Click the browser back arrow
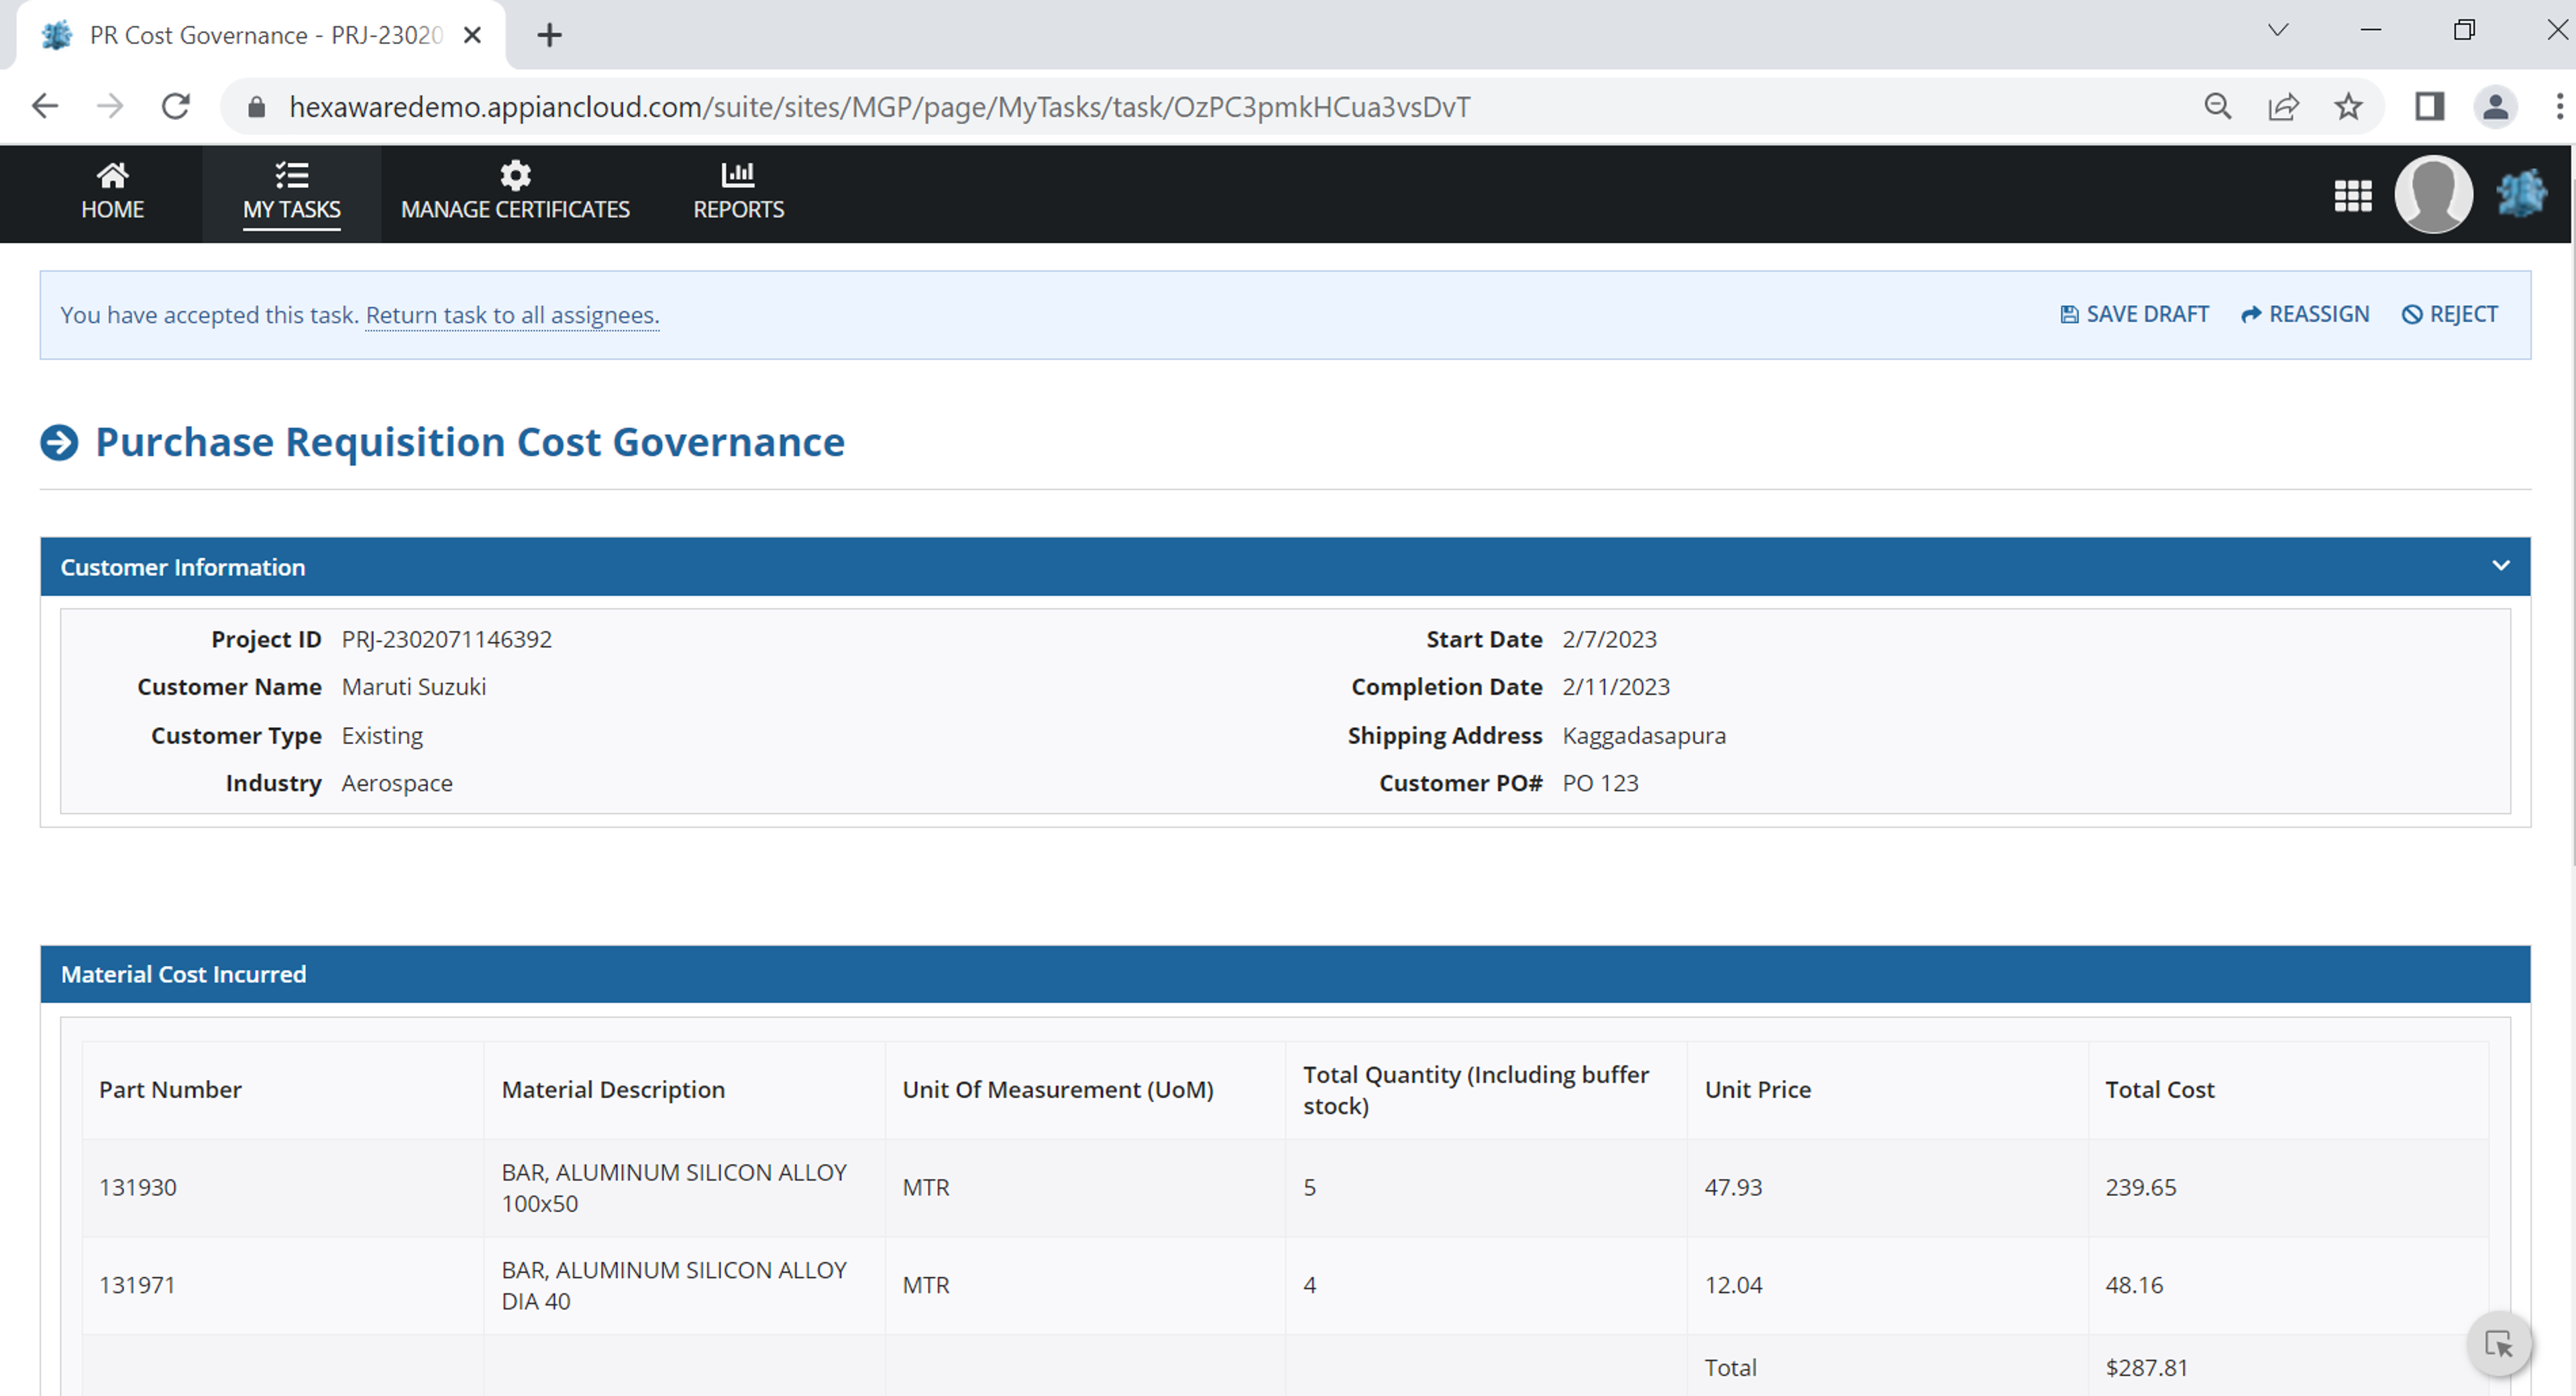 [x=45, y=106]
